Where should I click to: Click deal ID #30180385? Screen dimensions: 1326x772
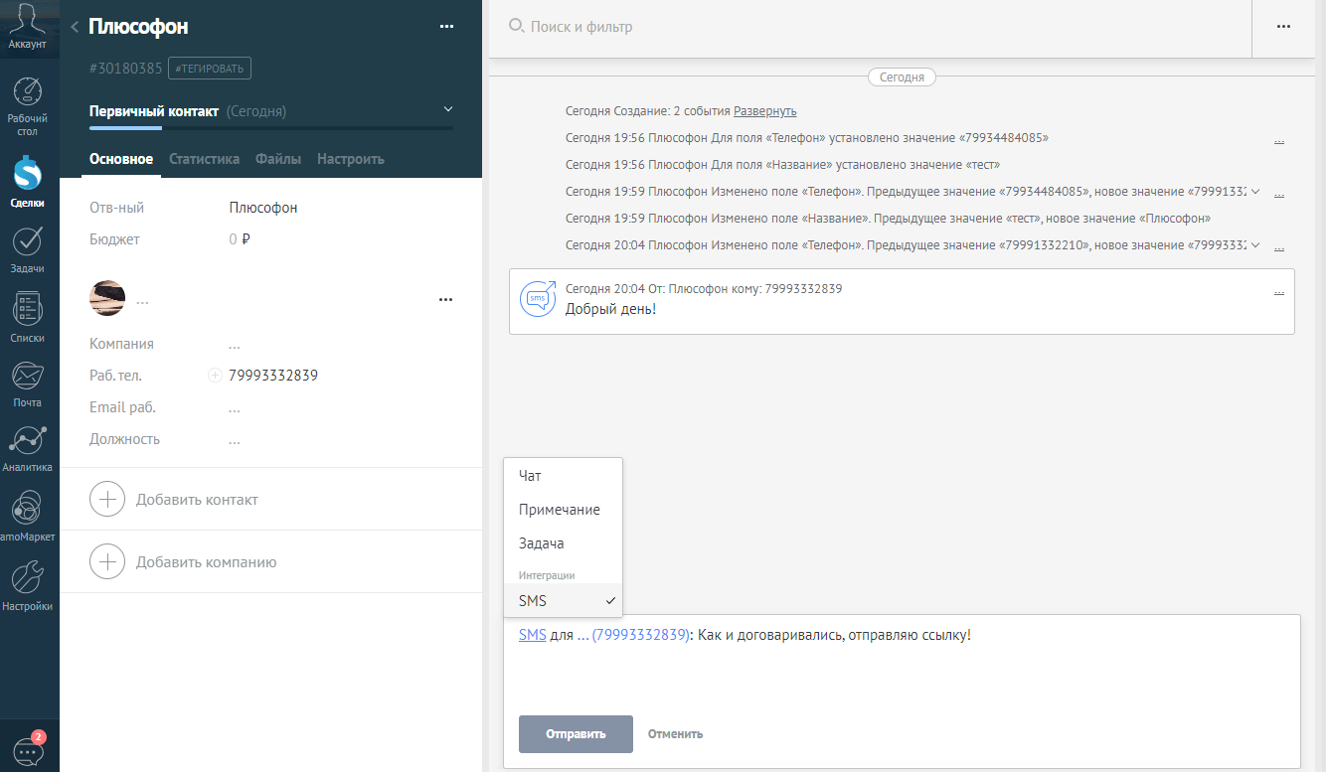click(x=125, y=69)
